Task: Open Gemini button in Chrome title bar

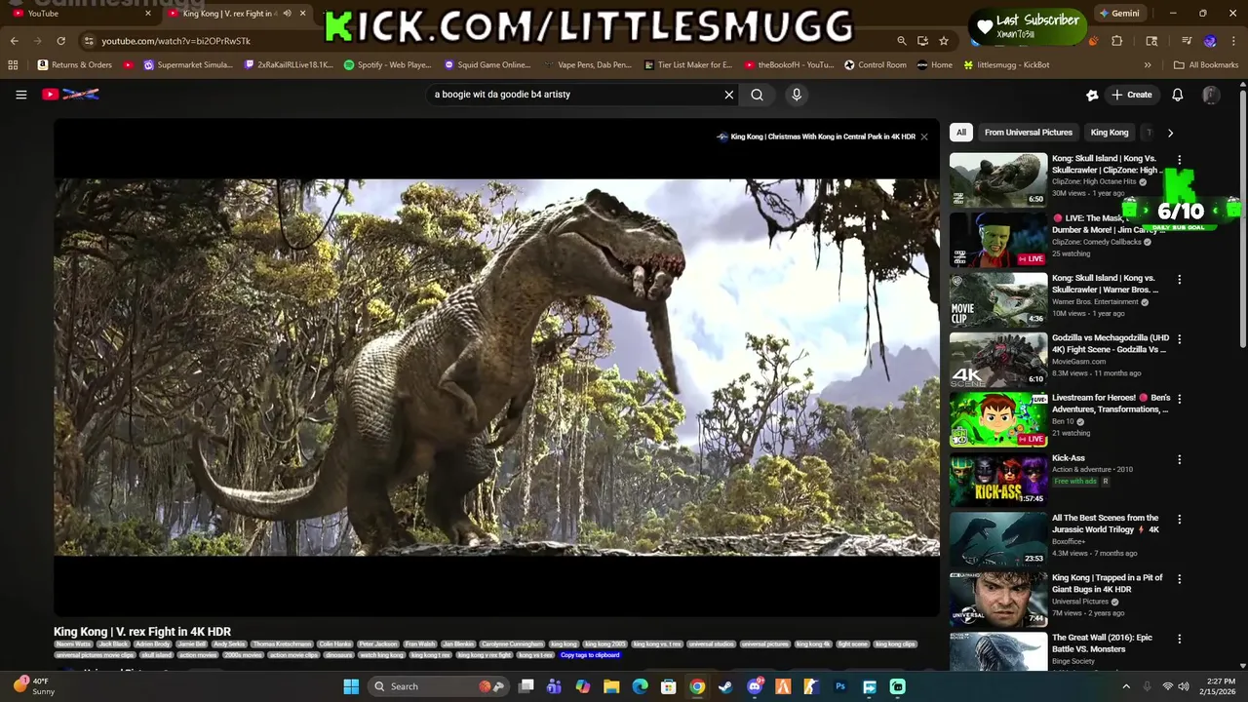Action: (1118, 14)
